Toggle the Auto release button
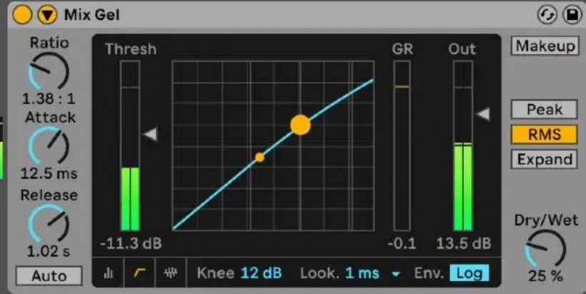The height and width of the screenshot is (294, 586). tap(49, 275)
